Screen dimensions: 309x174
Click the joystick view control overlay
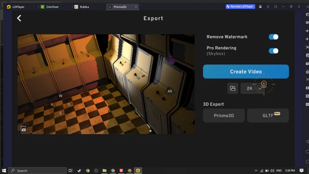(264, 84)
